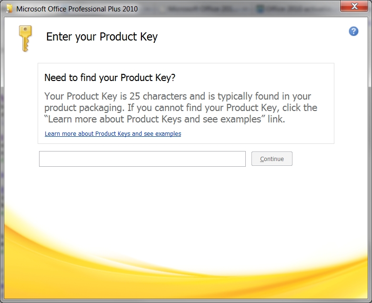Click blank area right of the Learn more link
This screenshot has height=303, width=372.
coord(257,134)
